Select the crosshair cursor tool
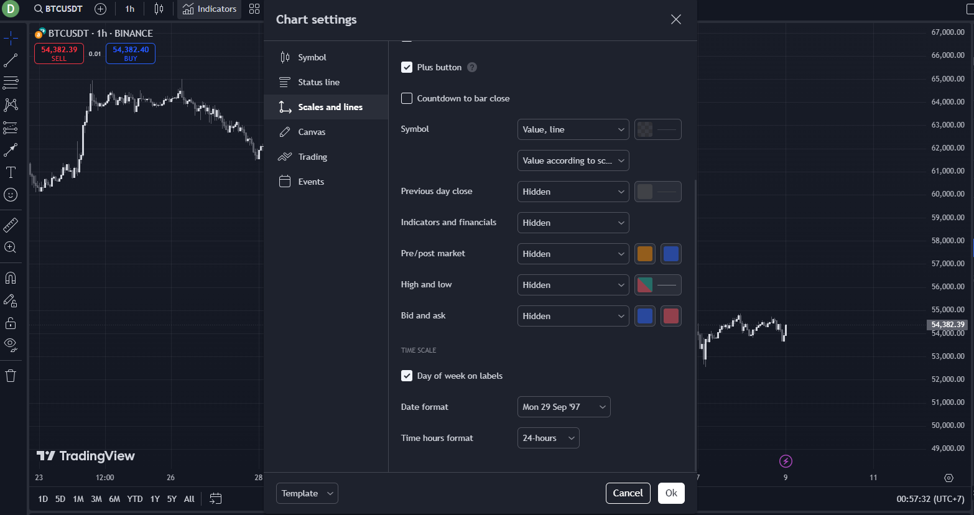The height and width of the screenshot is (515, 974). click(x=11, y=39)
